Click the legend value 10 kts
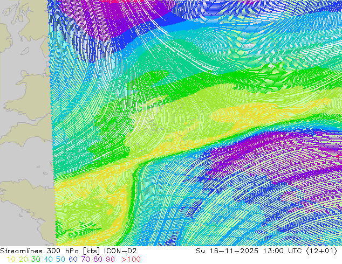The height and width of the screenshot is (264, 342). [x=11, y=259]
